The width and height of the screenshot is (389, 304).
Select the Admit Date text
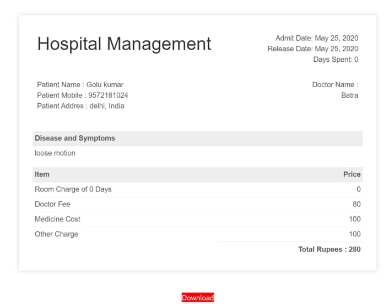(x=317, y=38)
